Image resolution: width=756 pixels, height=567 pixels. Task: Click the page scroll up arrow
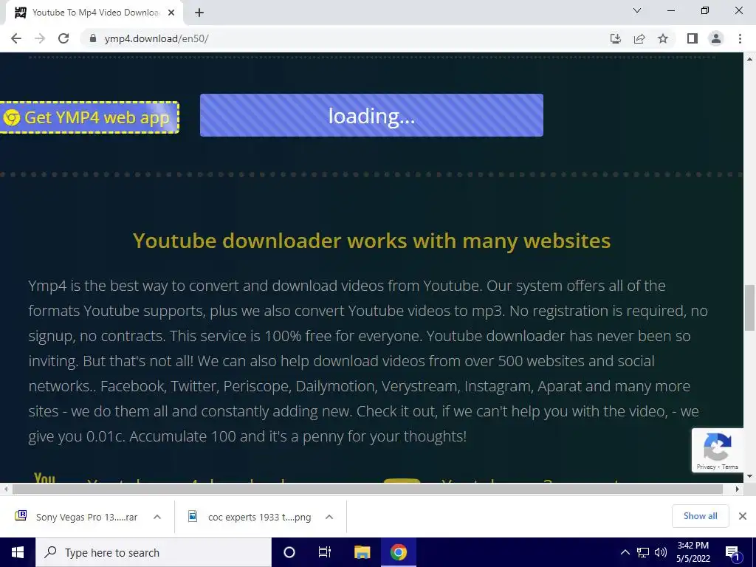click(750, 59)
